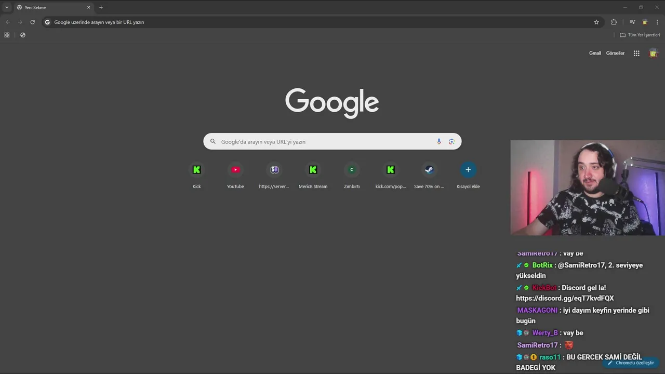665x374 pixels.
Task: Click the streamer webcam overlay
Action: pyautogui.click(x=588, y=188)
